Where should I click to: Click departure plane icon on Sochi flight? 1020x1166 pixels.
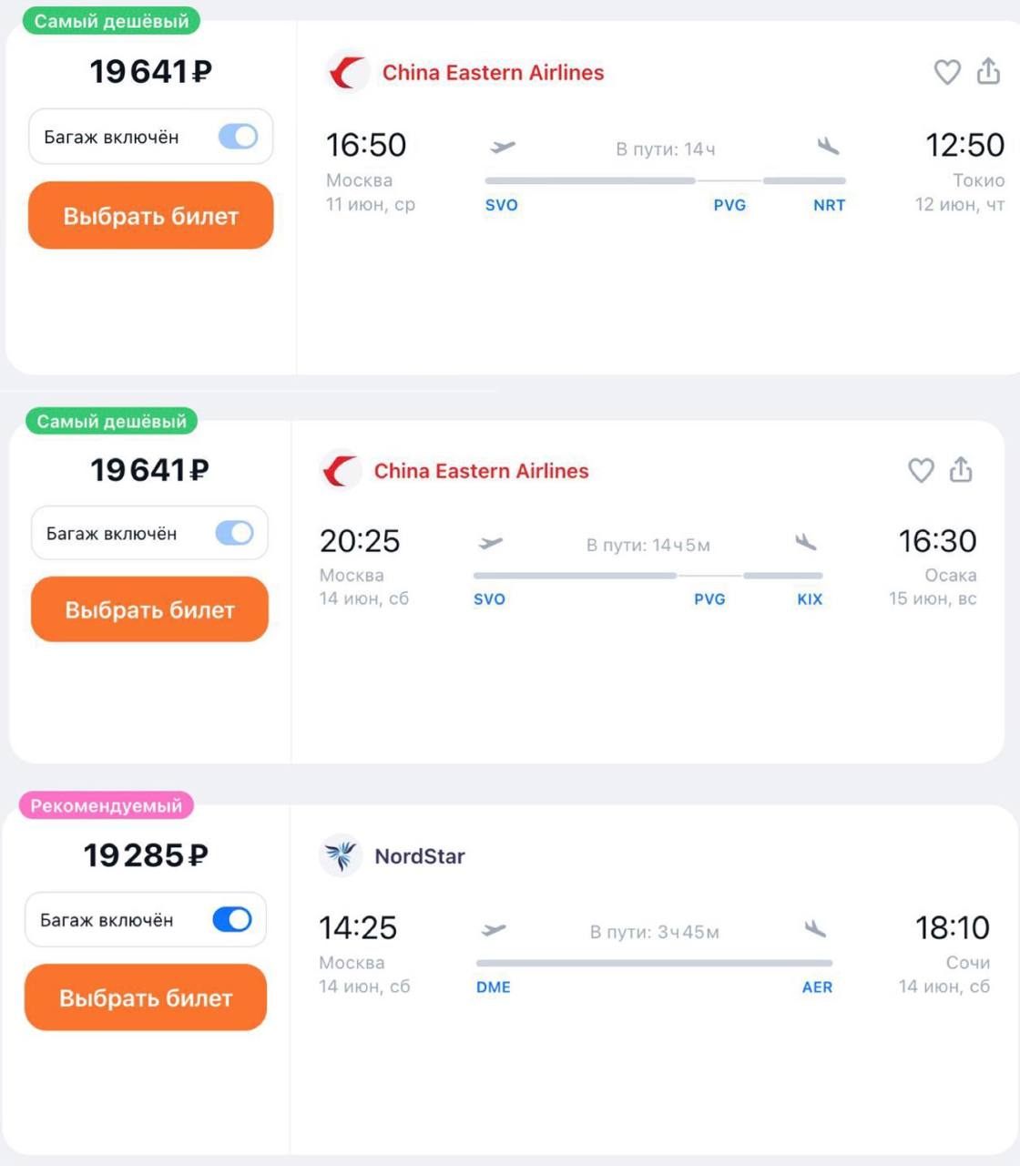click(494, 930)
